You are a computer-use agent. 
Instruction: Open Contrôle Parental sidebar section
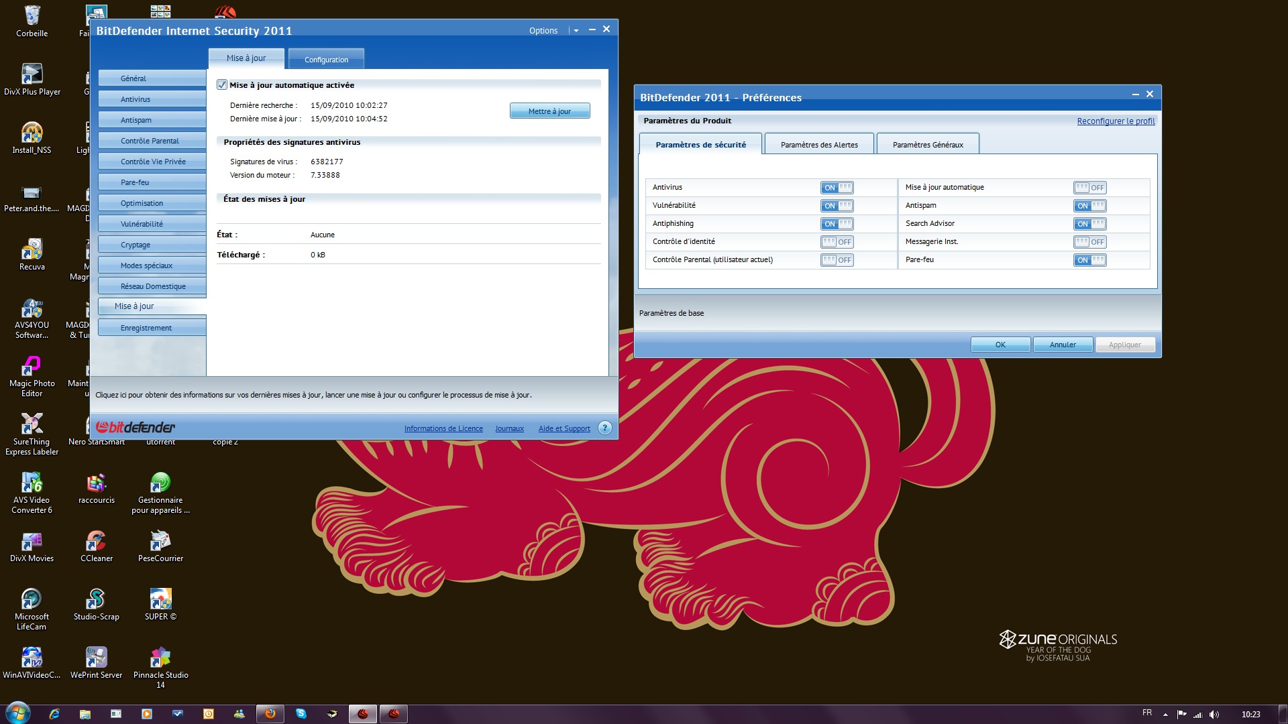[x=152, y=141]
